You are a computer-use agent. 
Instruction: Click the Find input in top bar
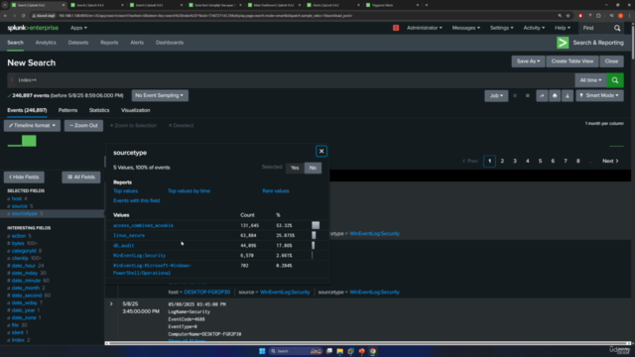(x=595, y=28)
